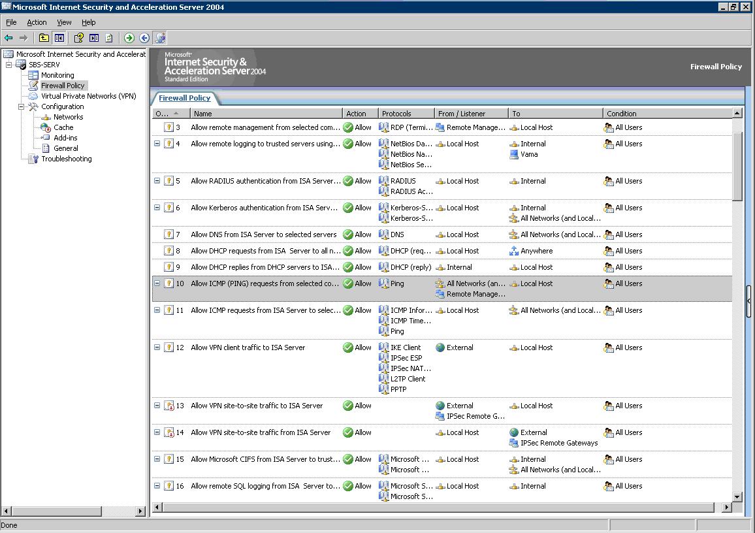The height and width of the screenshot is (533, 755).
Task: Click the green right-arrow toolbar icon
Action: click(x=129, y=37)
